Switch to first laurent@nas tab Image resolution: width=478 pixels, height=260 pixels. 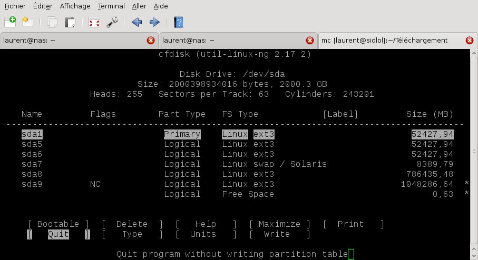click(79, 41)
